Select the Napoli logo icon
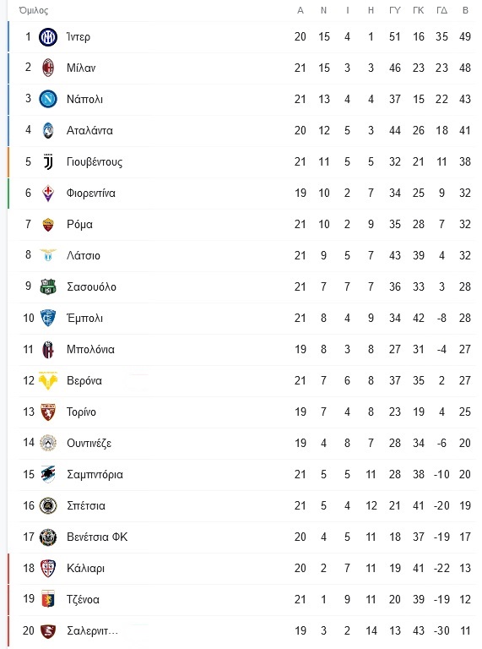The height and width of the screenshot is (649, 482). point(48,99)
